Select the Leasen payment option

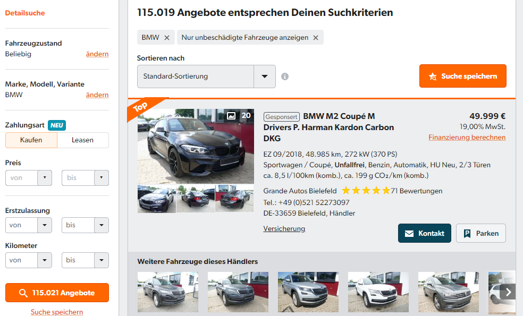click(82, 140)
